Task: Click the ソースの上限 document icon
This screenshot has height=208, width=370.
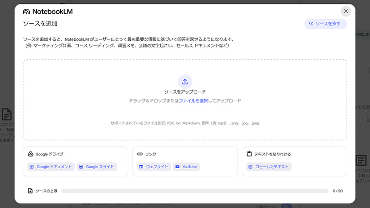Action: (30, 191)
